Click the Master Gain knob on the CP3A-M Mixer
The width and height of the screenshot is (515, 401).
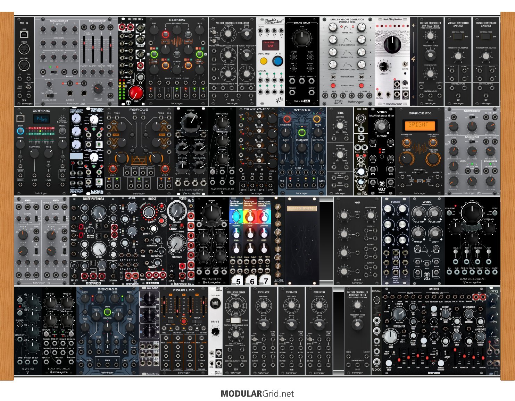371,216
